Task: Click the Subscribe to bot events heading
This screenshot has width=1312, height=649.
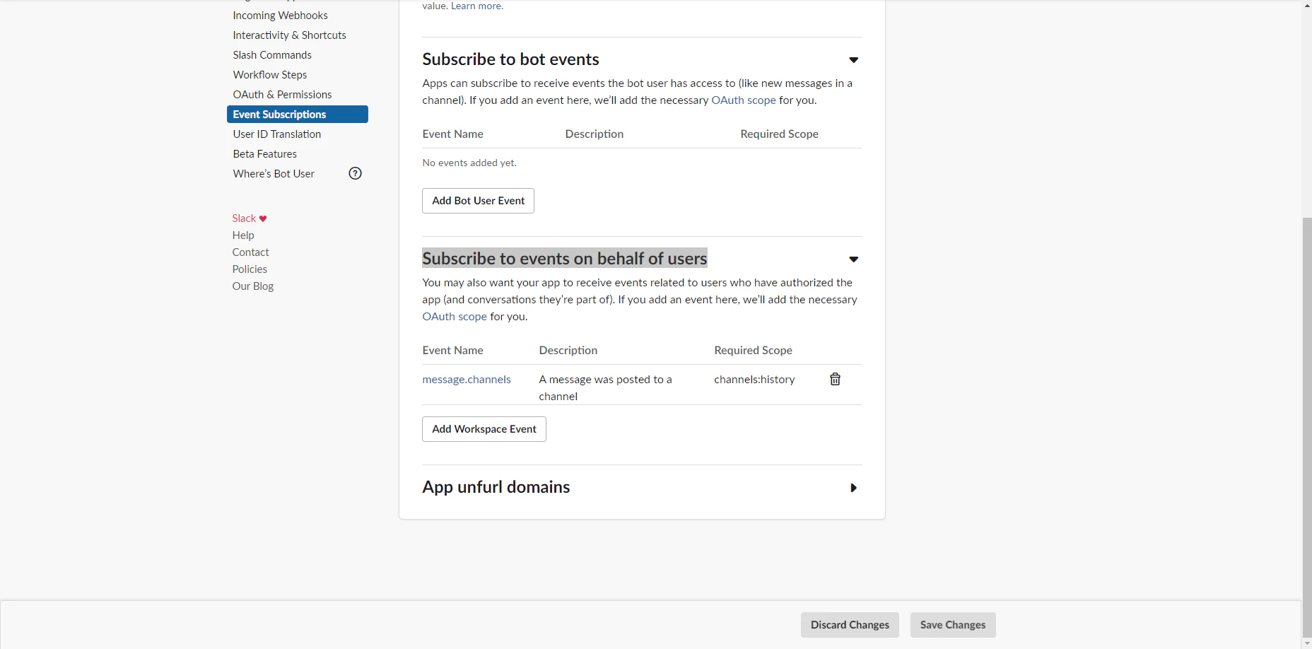Action: 510,59
